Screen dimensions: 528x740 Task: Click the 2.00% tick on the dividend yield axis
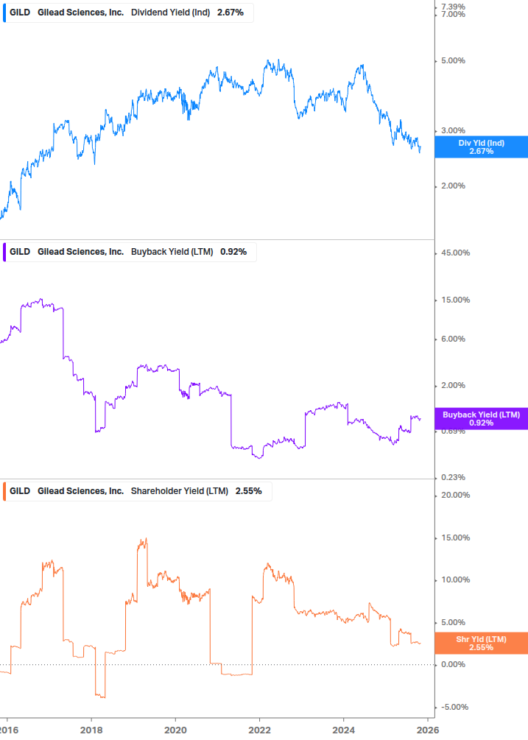pyautogui.click(x=453, y=186)
